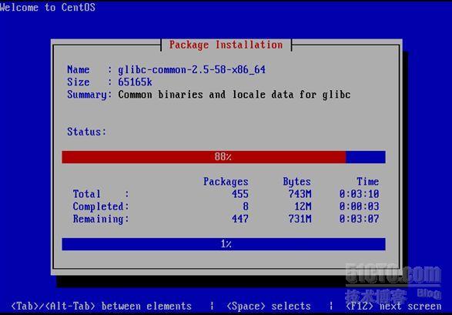Click the Welcome to CentOS header text
Image resolution: width=452 pixels, height=315 pixels.
(x=48, y=7)
